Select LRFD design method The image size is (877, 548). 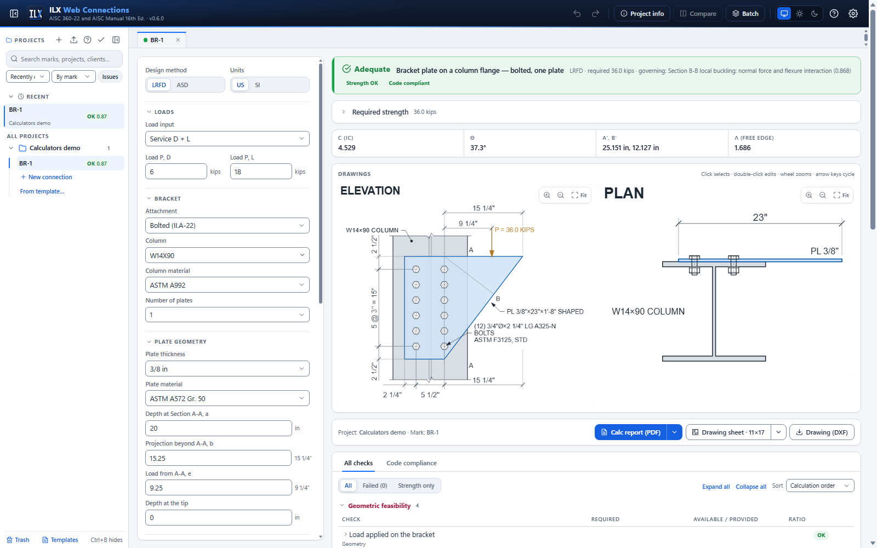[159, 85]
